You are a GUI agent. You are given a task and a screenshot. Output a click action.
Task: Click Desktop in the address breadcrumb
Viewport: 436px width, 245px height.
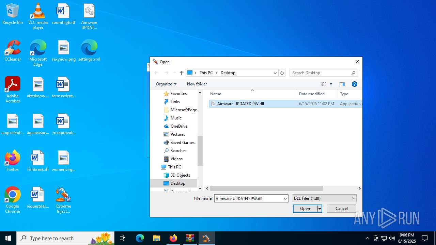[228, 73]
